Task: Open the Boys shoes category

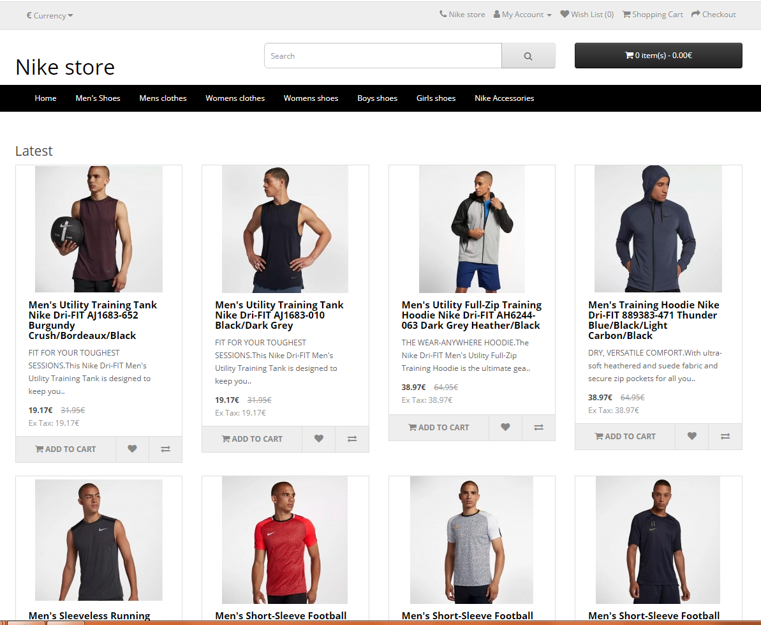Action: tap(377, 98)
